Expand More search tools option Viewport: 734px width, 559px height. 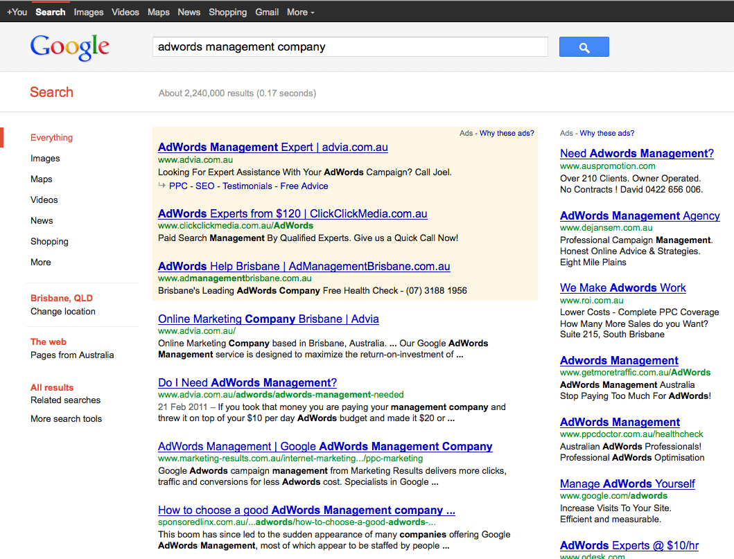click(x=66, y=418)
